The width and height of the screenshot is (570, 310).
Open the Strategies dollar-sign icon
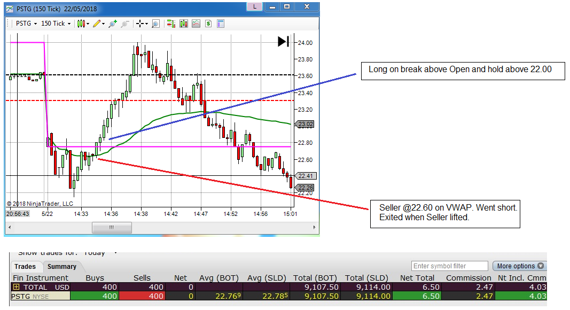(208, 24)
